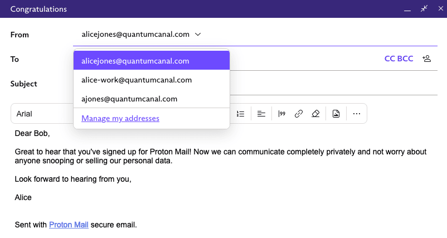Expand the From address dropdown chevron
Viewport: 447px width, 238px height.
[x=198, y=35]
